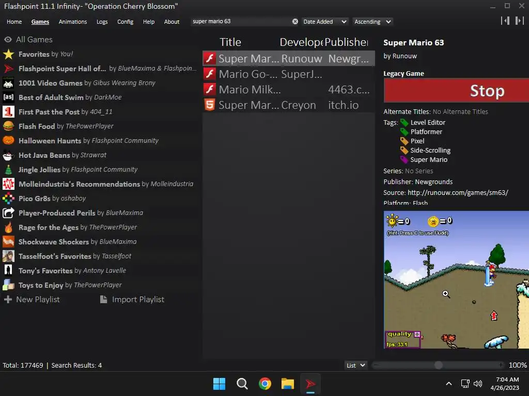Show hidden system tray icons
This screenshot has height=396, width=529.
click(449, 384)
